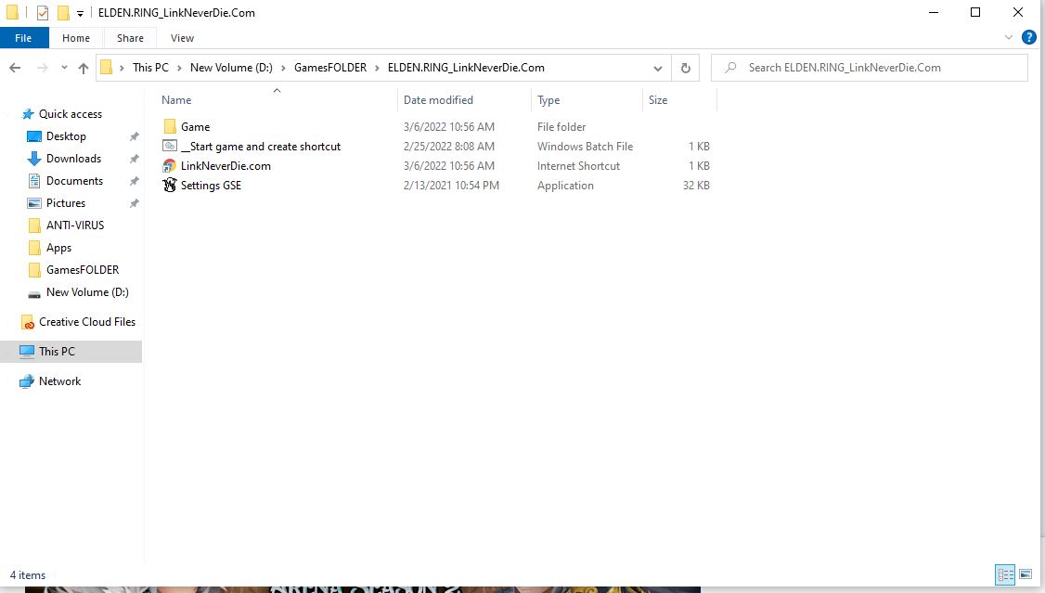The width and height of the screenshot is (1045, 593).
Task: Open the Creative Cloud Files location
Action: 86,322
